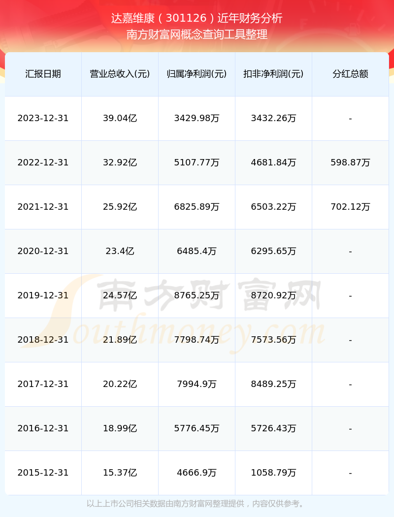Click revenue value 25.92亿
The width and height of the screenshot is (394, 517).
coord(120,207)
